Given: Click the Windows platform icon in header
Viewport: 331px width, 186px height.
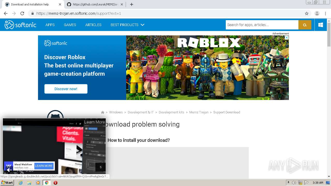Looking at the screenshot, I should coord(321,25).
